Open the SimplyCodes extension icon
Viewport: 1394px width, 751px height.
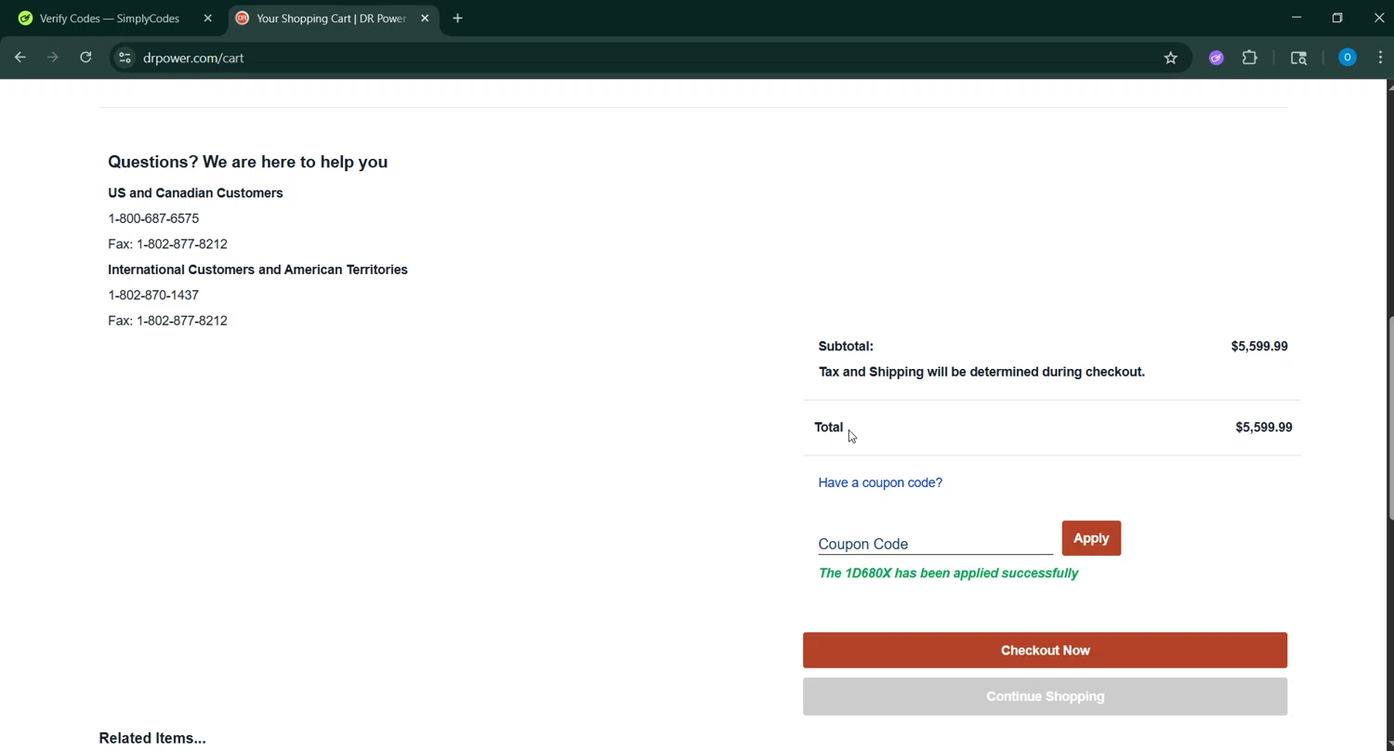click(1216, 58)
